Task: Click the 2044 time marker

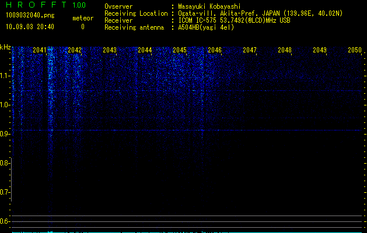Action: pos(145,50)
